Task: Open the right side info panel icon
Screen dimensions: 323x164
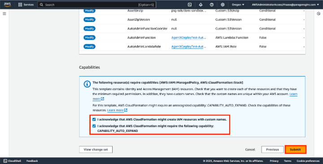Action: (319, 13)
